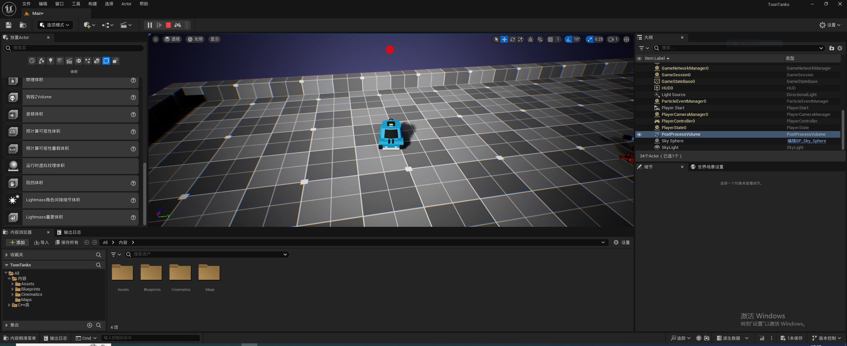Select the scale transform tool in viewport
Screen dimensions: 847x346
[x=520, y=39]
